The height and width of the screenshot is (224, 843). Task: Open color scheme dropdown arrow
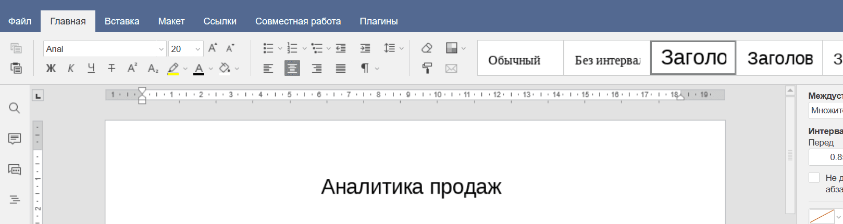pos(464,49)
